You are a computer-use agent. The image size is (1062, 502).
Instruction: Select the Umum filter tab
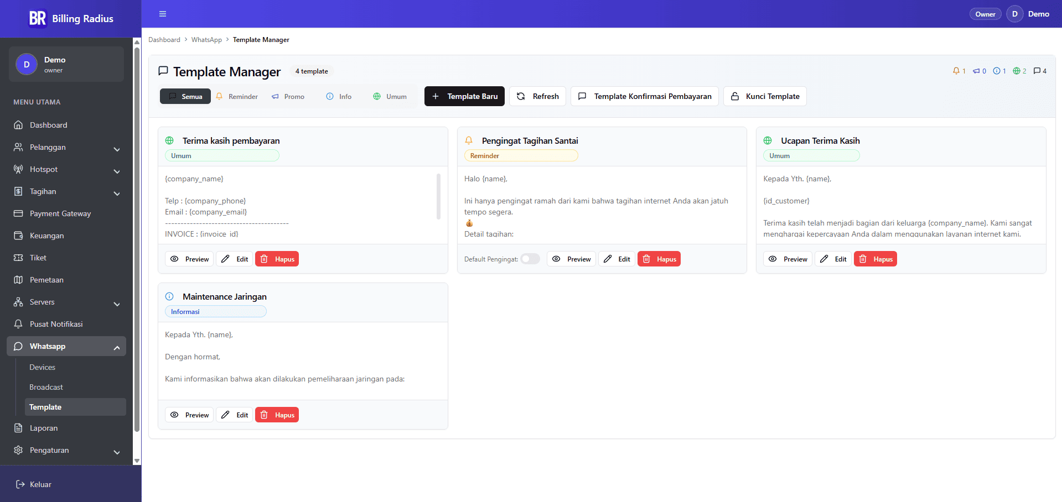pos(390,96)
